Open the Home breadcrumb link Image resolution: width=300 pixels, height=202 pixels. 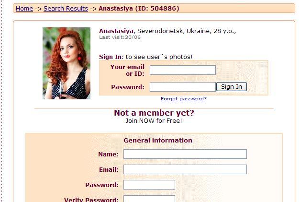[24, 9]
